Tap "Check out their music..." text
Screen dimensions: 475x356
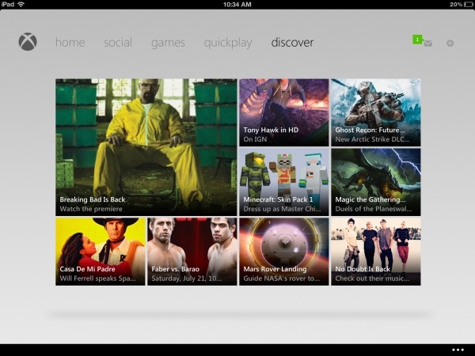(372, 278)
